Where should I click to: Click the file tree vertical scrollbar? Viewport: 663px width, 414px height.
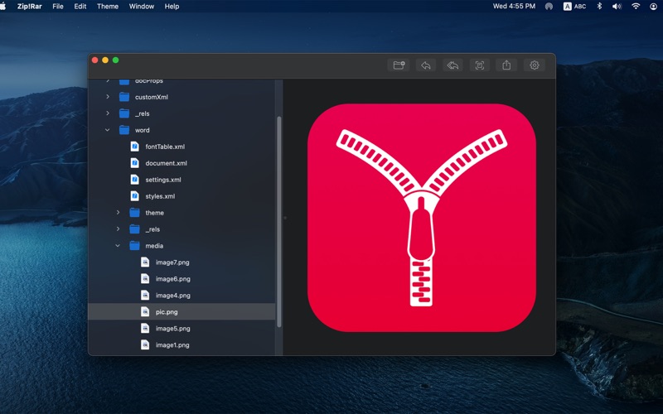pos(278,221)
